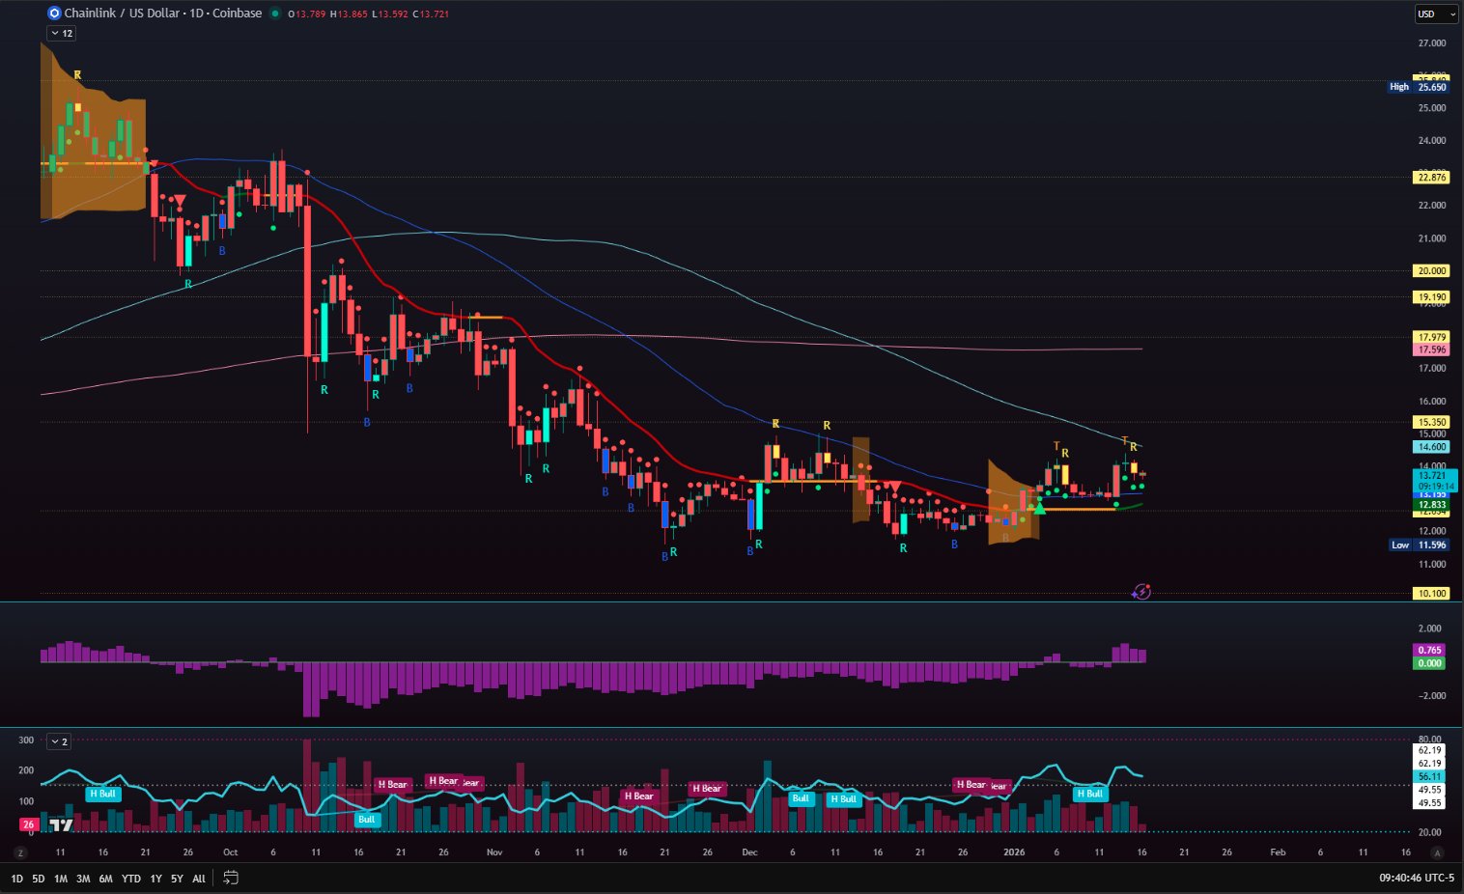Screen dimensions: 1464x894
Task: Open the go-to-date calendar icon
Action: tap(231, 878)
